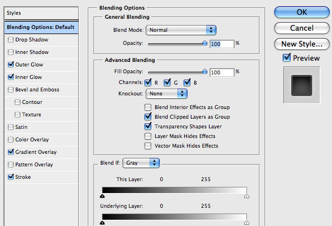
Task: Open the Bevel and Emboss settings label
Action: (37, 90)
